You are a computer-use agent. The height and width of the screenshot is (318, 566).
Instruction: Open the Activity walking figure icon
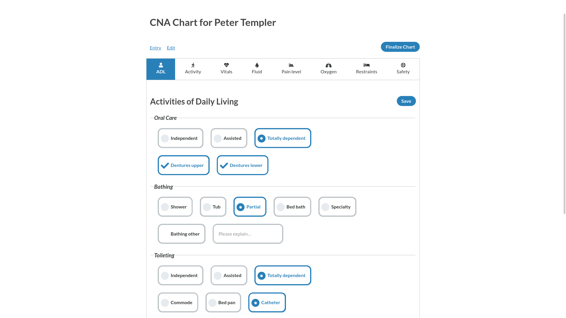coord(193,65)
